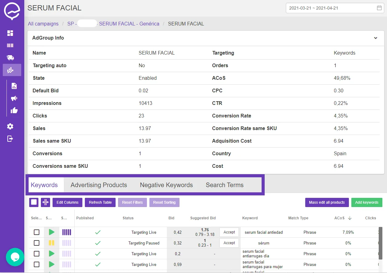This screenshot has height=273, width=387.
Task: Click the 'Targeting Paused' status cell
Action: tap(144, 243)
